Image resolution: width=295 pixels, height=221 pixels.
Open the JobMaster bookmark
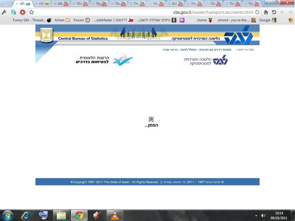pos(114,20)
